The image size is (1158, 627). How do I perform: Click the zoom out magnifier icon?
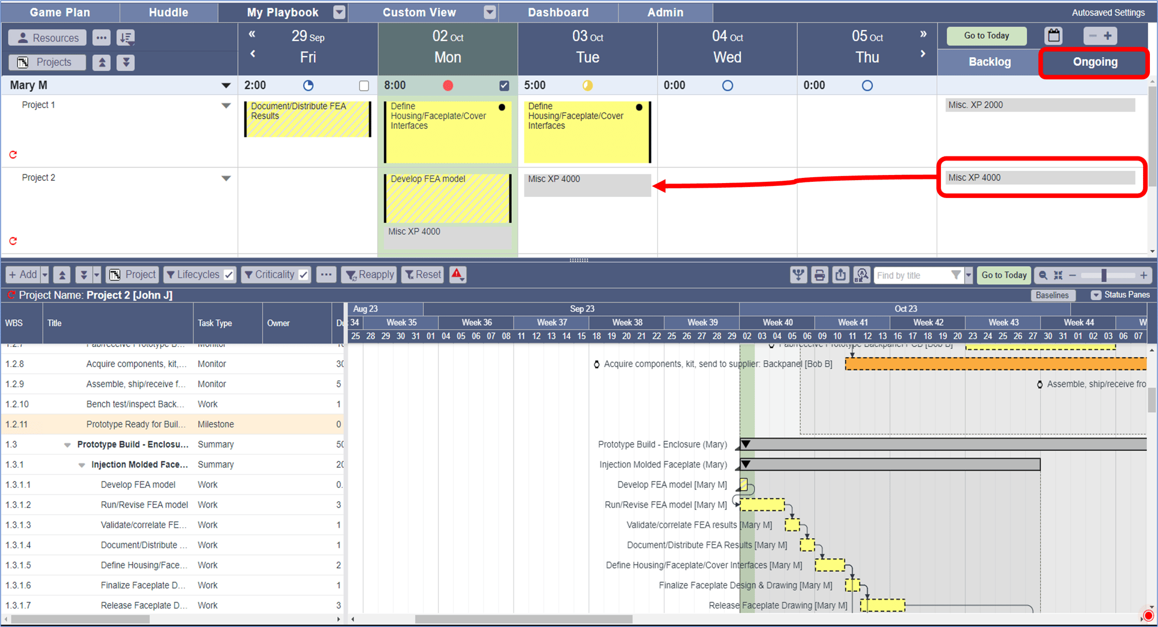[x=1043, y=275]
